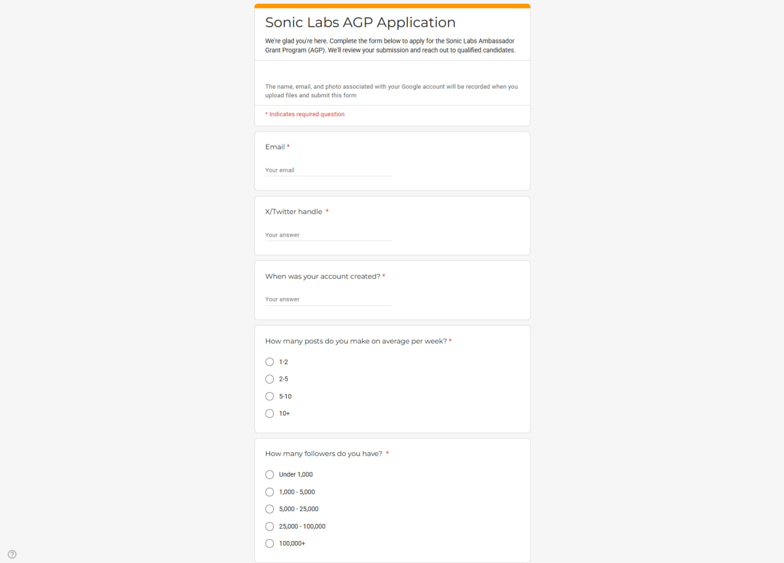Click the account created answer field
Screen dimensions: 784x563
(328, 299)
